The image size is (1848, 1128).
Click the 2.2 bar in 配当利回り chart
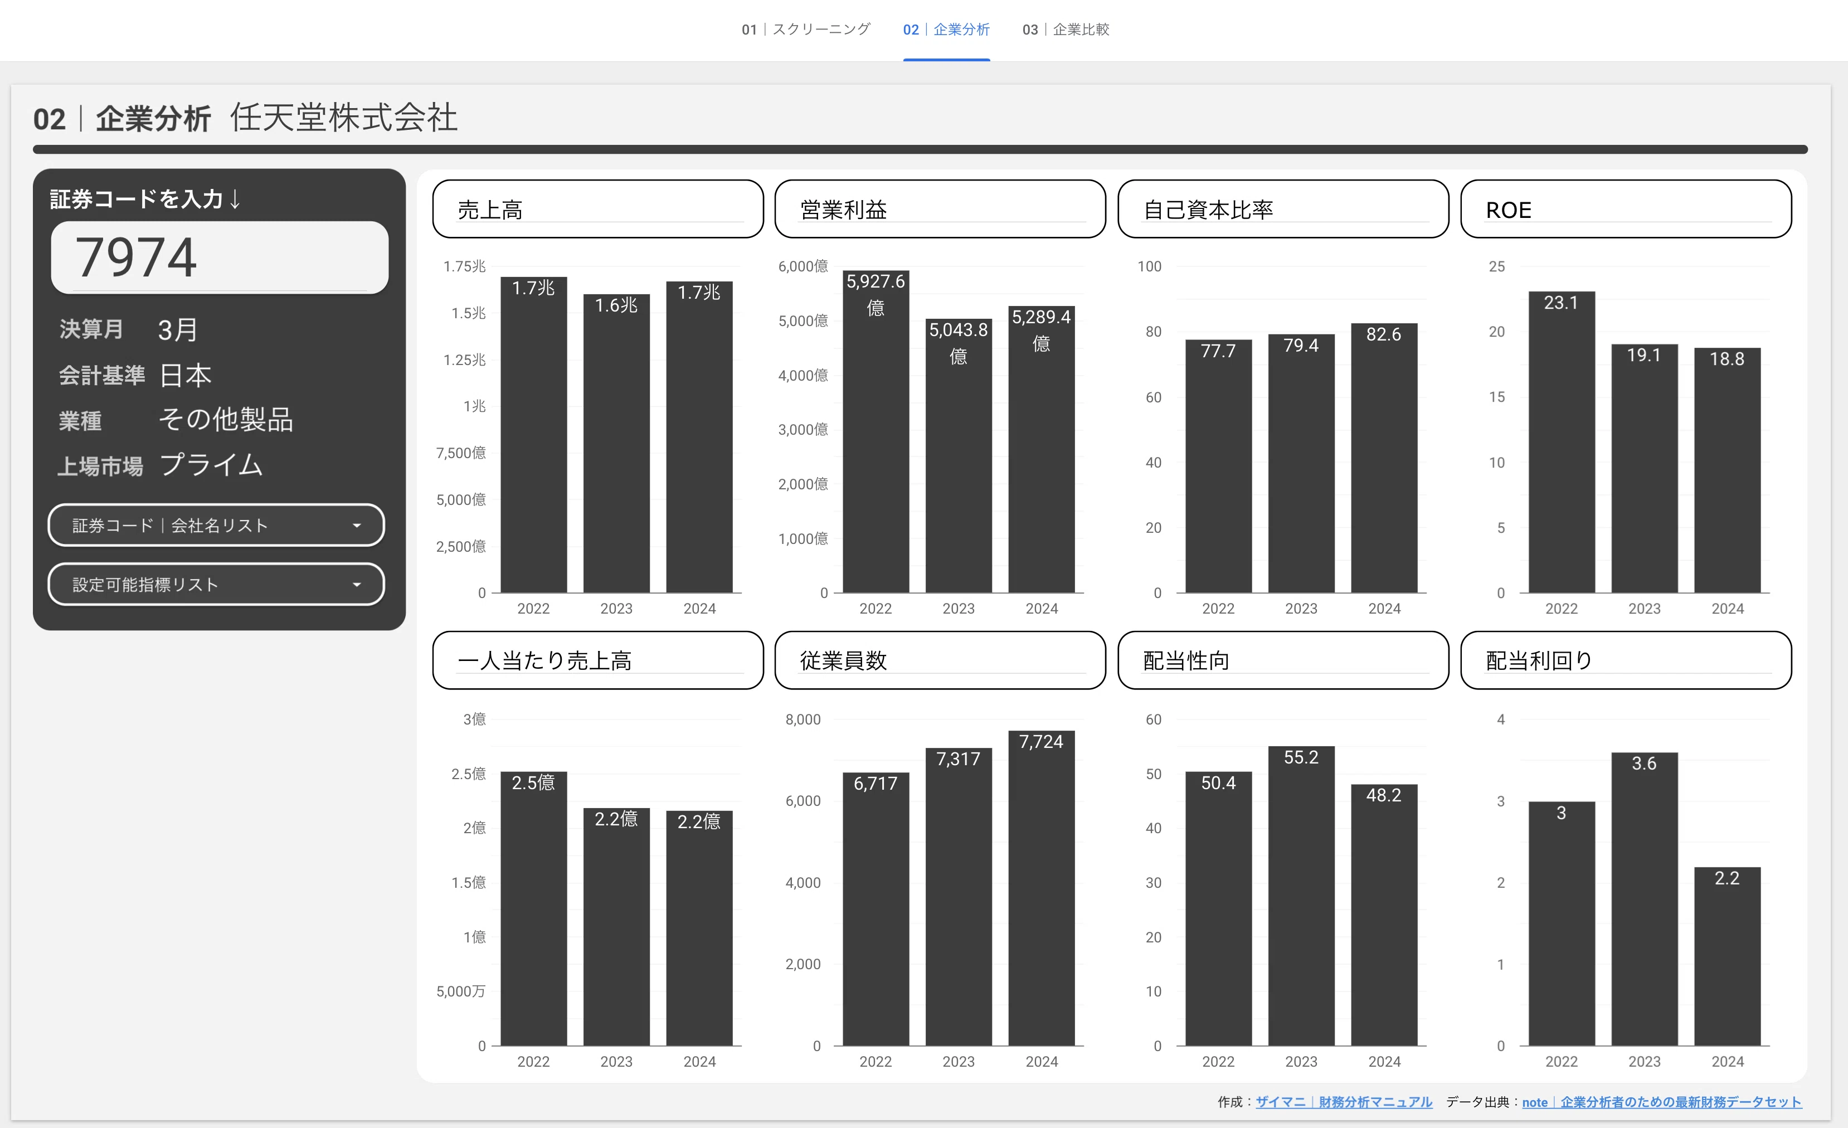coord(1727,956)
